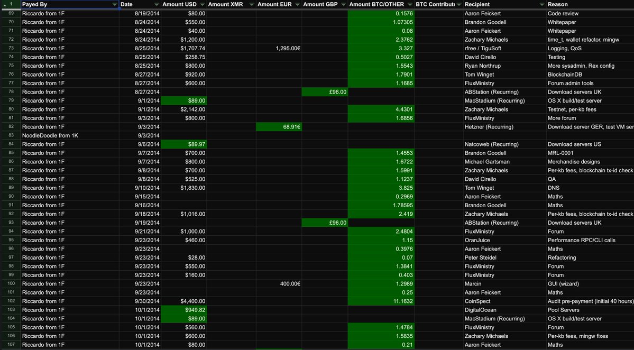
Task: Select the Reason header cell
Action: point(590,4)
